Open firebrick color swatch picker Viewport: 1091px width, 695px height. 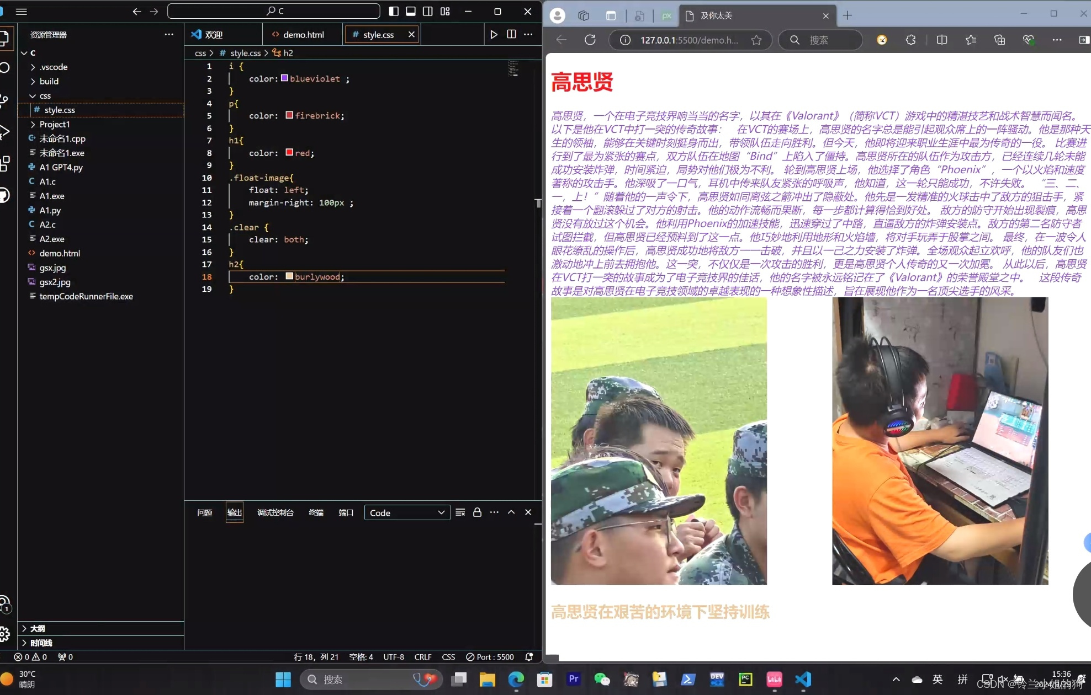click(289, 115)
